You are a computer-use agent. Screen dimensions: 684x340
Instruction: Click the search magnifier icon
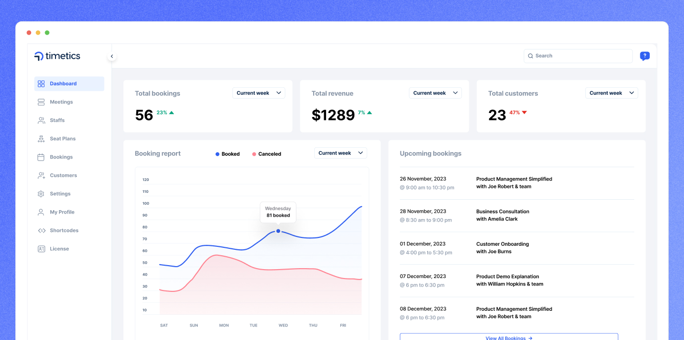(530, 56)
